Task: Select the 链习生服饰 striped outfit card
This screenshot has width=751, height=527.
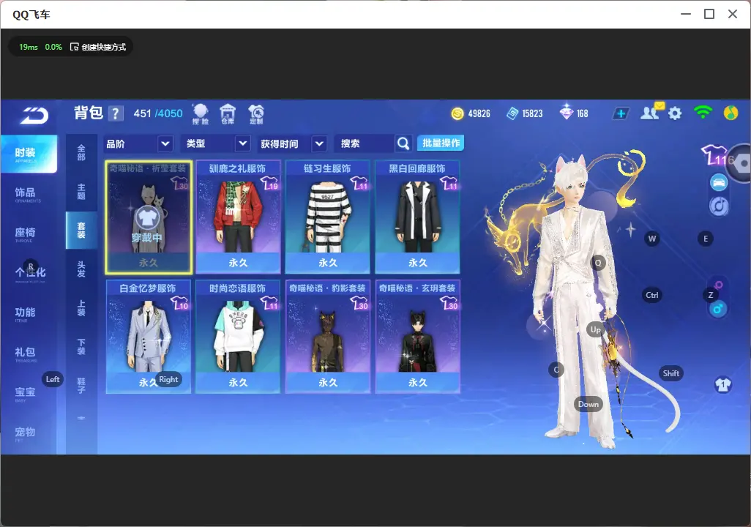Action: [x=328, y=217]
